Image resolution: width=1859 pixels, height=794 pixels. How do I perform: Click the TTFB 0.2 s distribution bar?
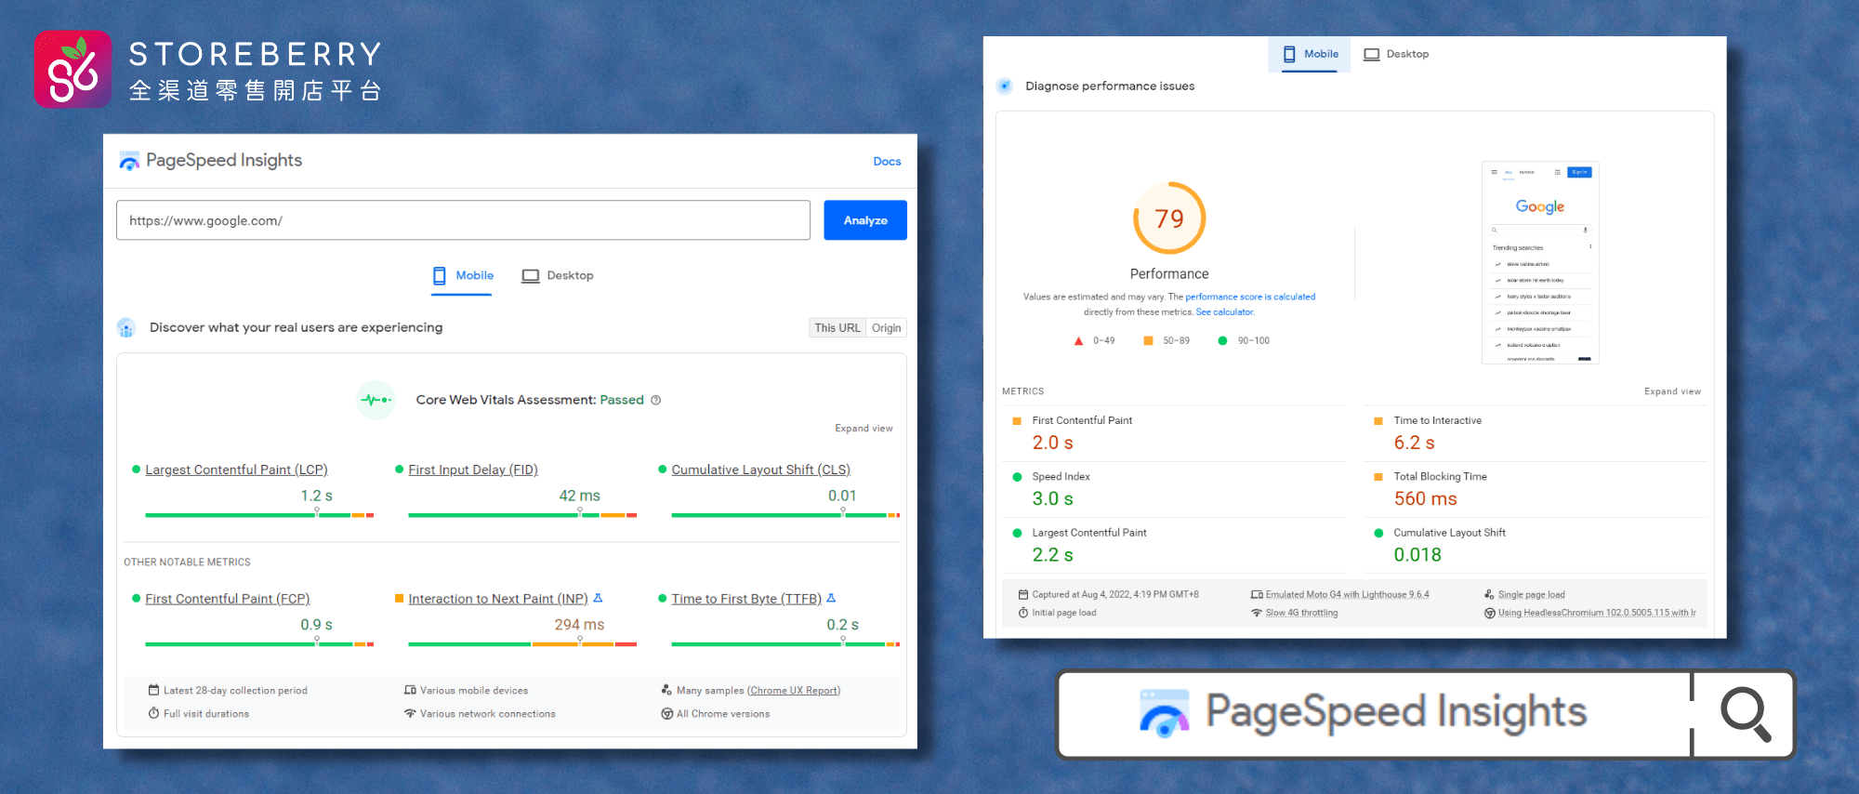point(785,643)
